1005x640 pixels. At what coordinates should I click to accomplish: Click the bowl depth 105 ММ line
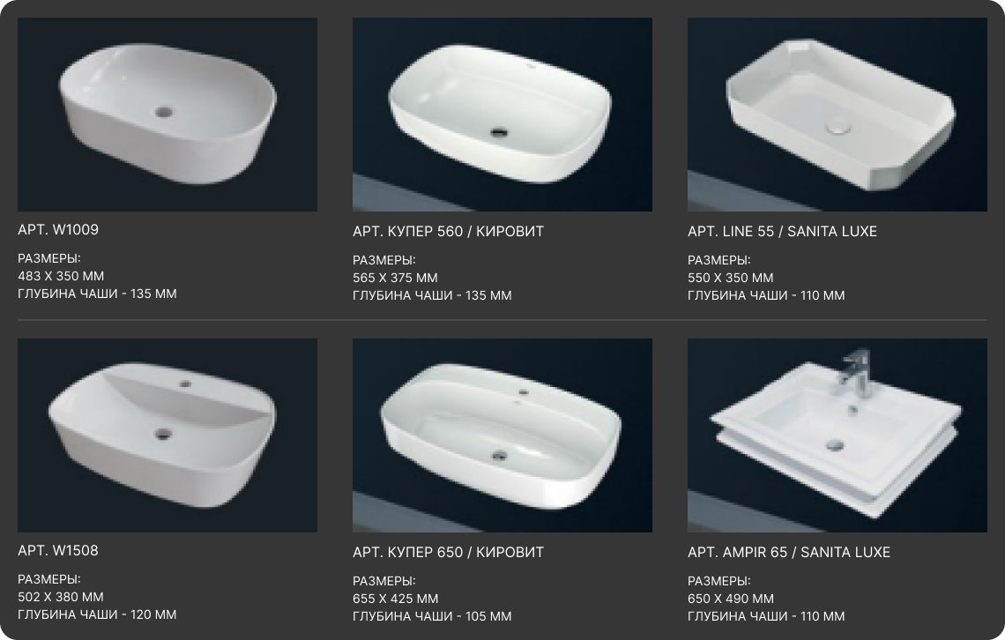coord(432,616)
